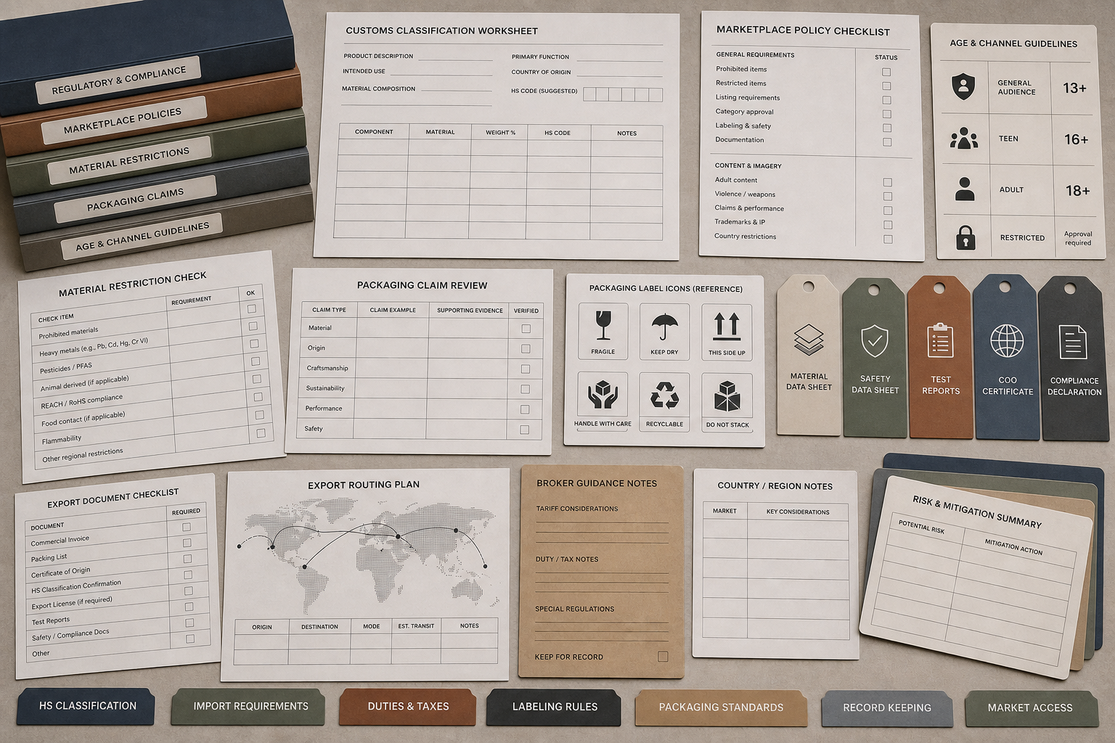Click the Potential Risk column header

(921, 526)
